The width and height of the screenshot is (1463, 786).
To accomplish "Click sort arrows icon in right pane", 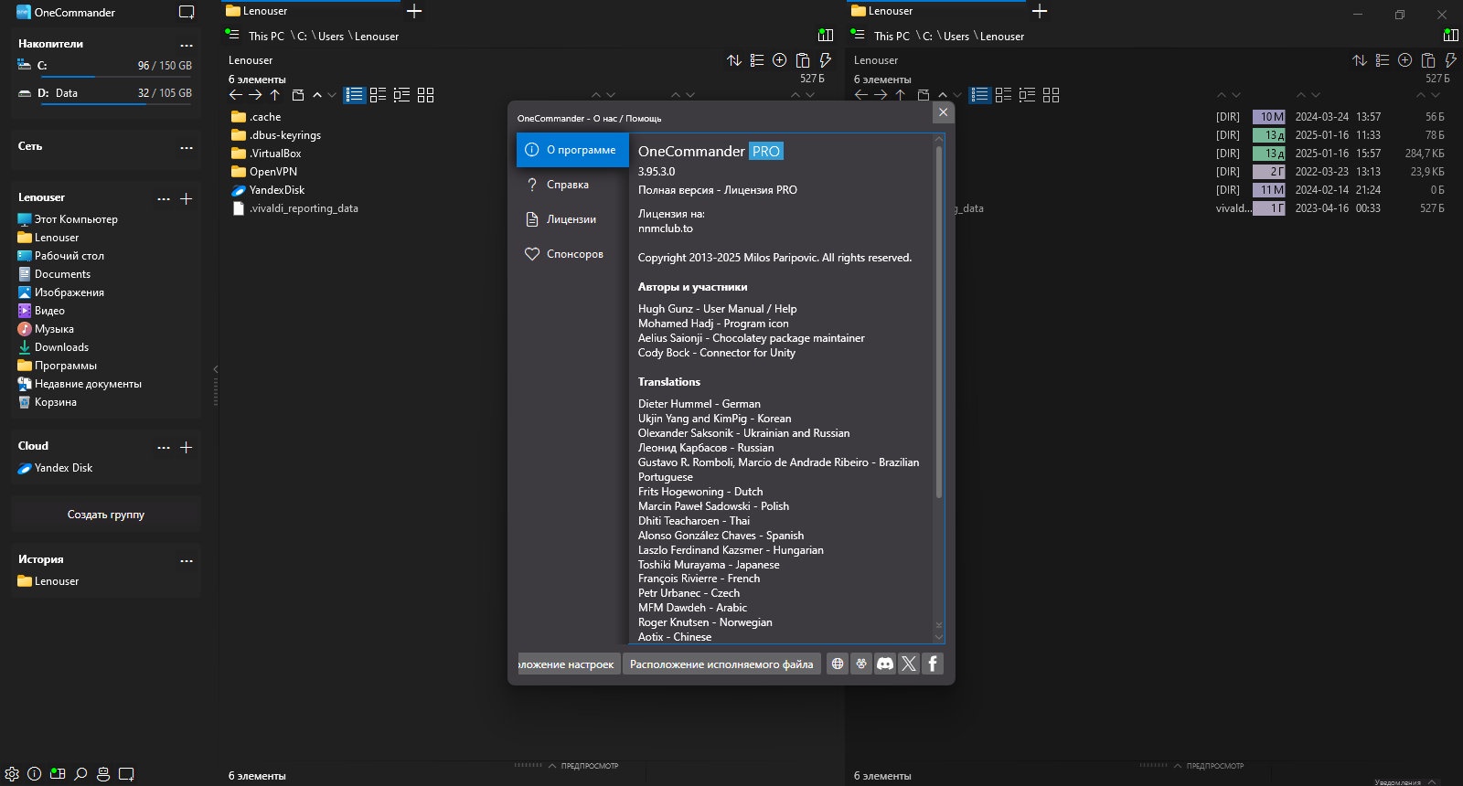I will [x=1360, y=60].
